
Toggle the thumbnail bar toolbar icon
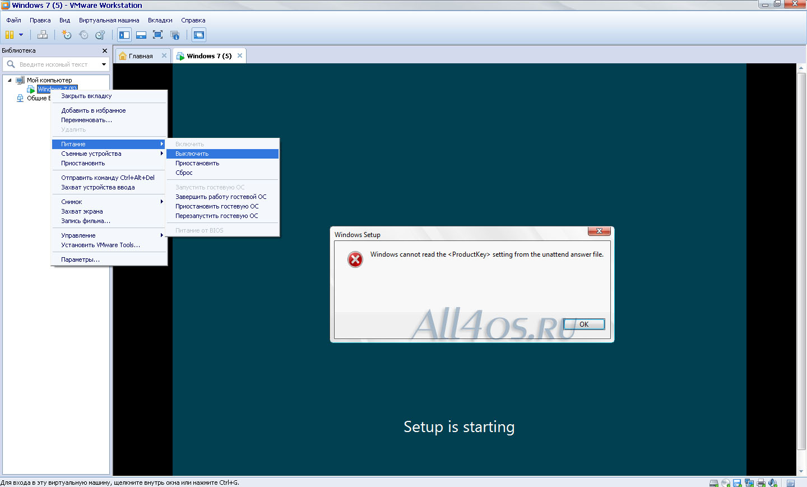(141, 35)
